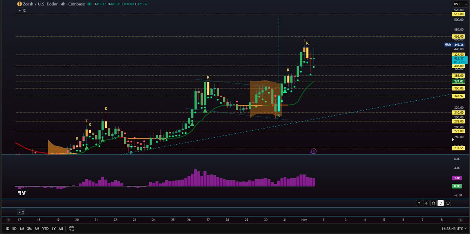This screenshot has width=470, height=234.
Task: Move the indicator pane up
Action: pyautogui.click(x=419, y=203)
